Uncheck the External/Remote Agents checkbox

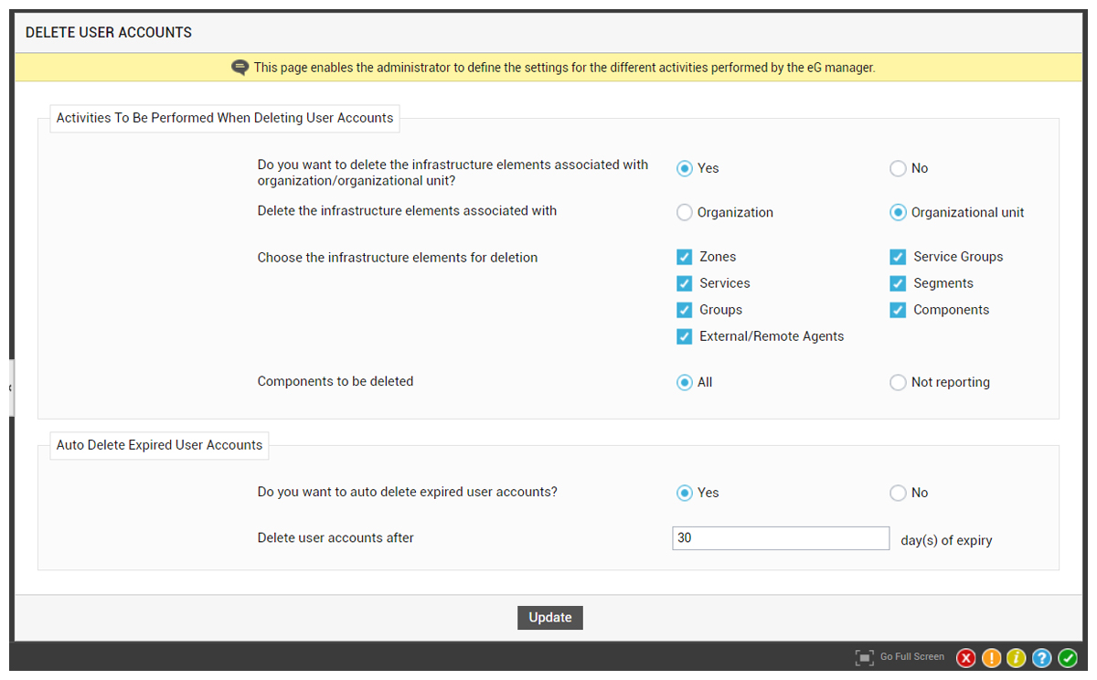tap(684, 336)
